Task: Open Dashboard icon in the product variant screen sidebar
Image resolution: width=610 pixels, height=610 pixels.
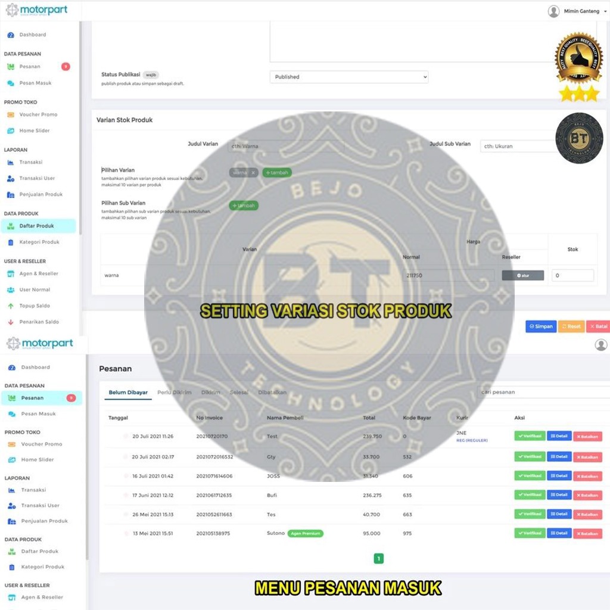Action: tap(11, 35)
